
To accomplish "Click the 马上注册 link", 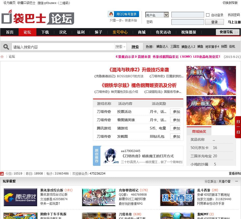I will coord(234,22).
